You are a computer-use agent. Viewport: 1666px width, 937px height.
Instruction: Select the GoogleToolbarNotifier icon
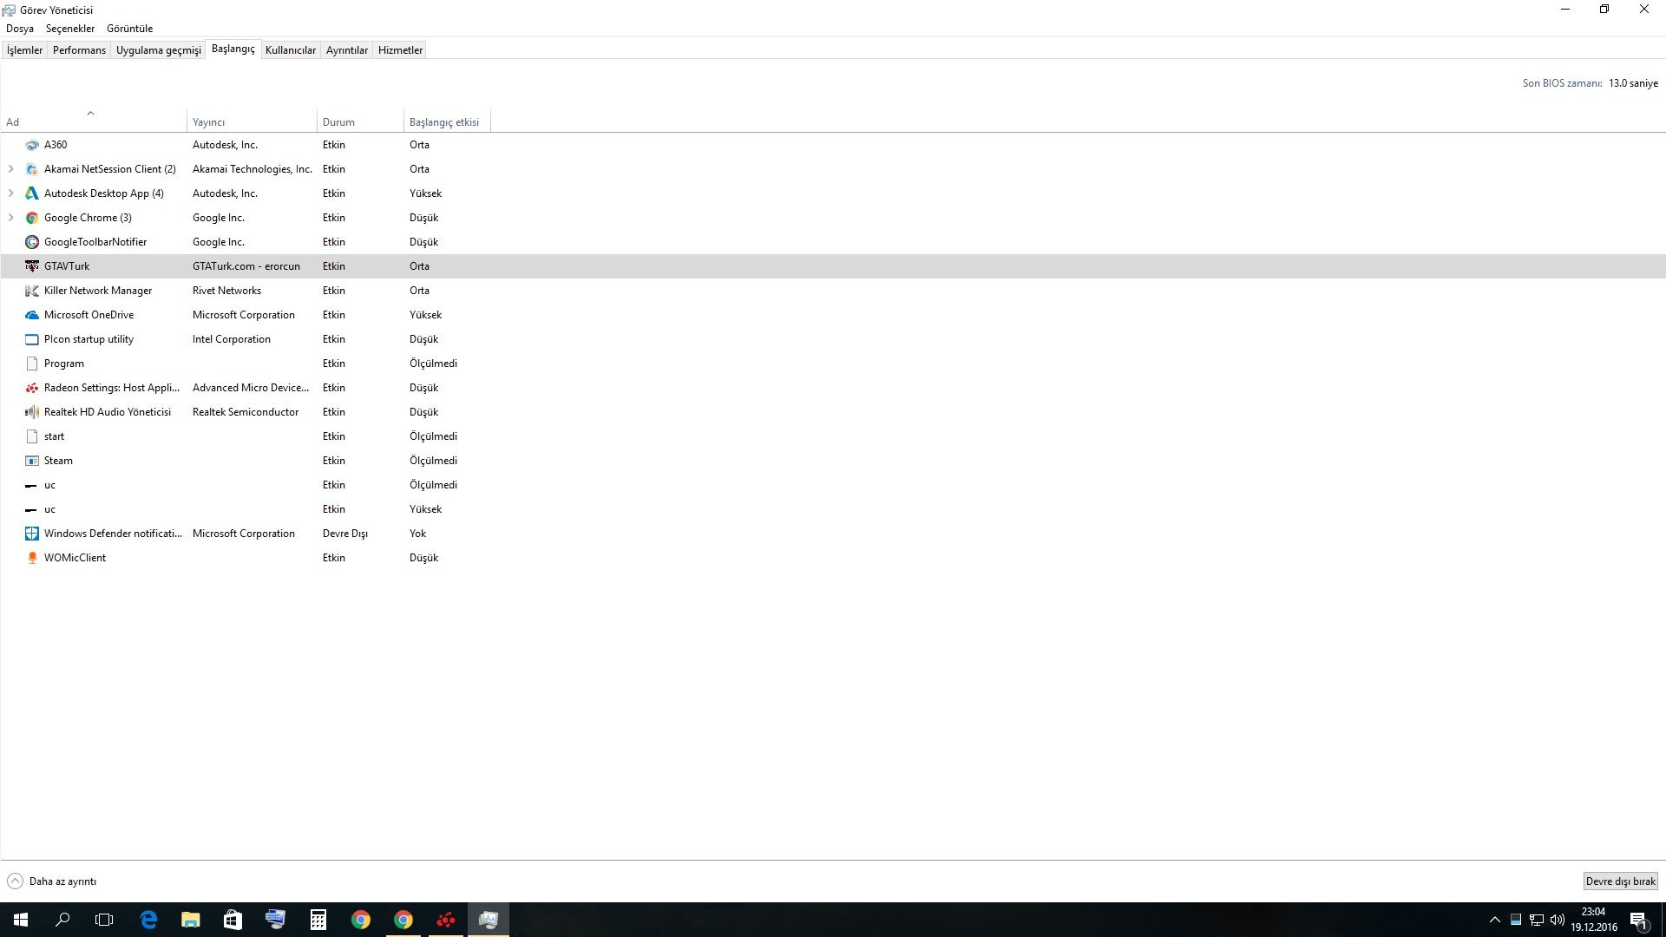32,242
